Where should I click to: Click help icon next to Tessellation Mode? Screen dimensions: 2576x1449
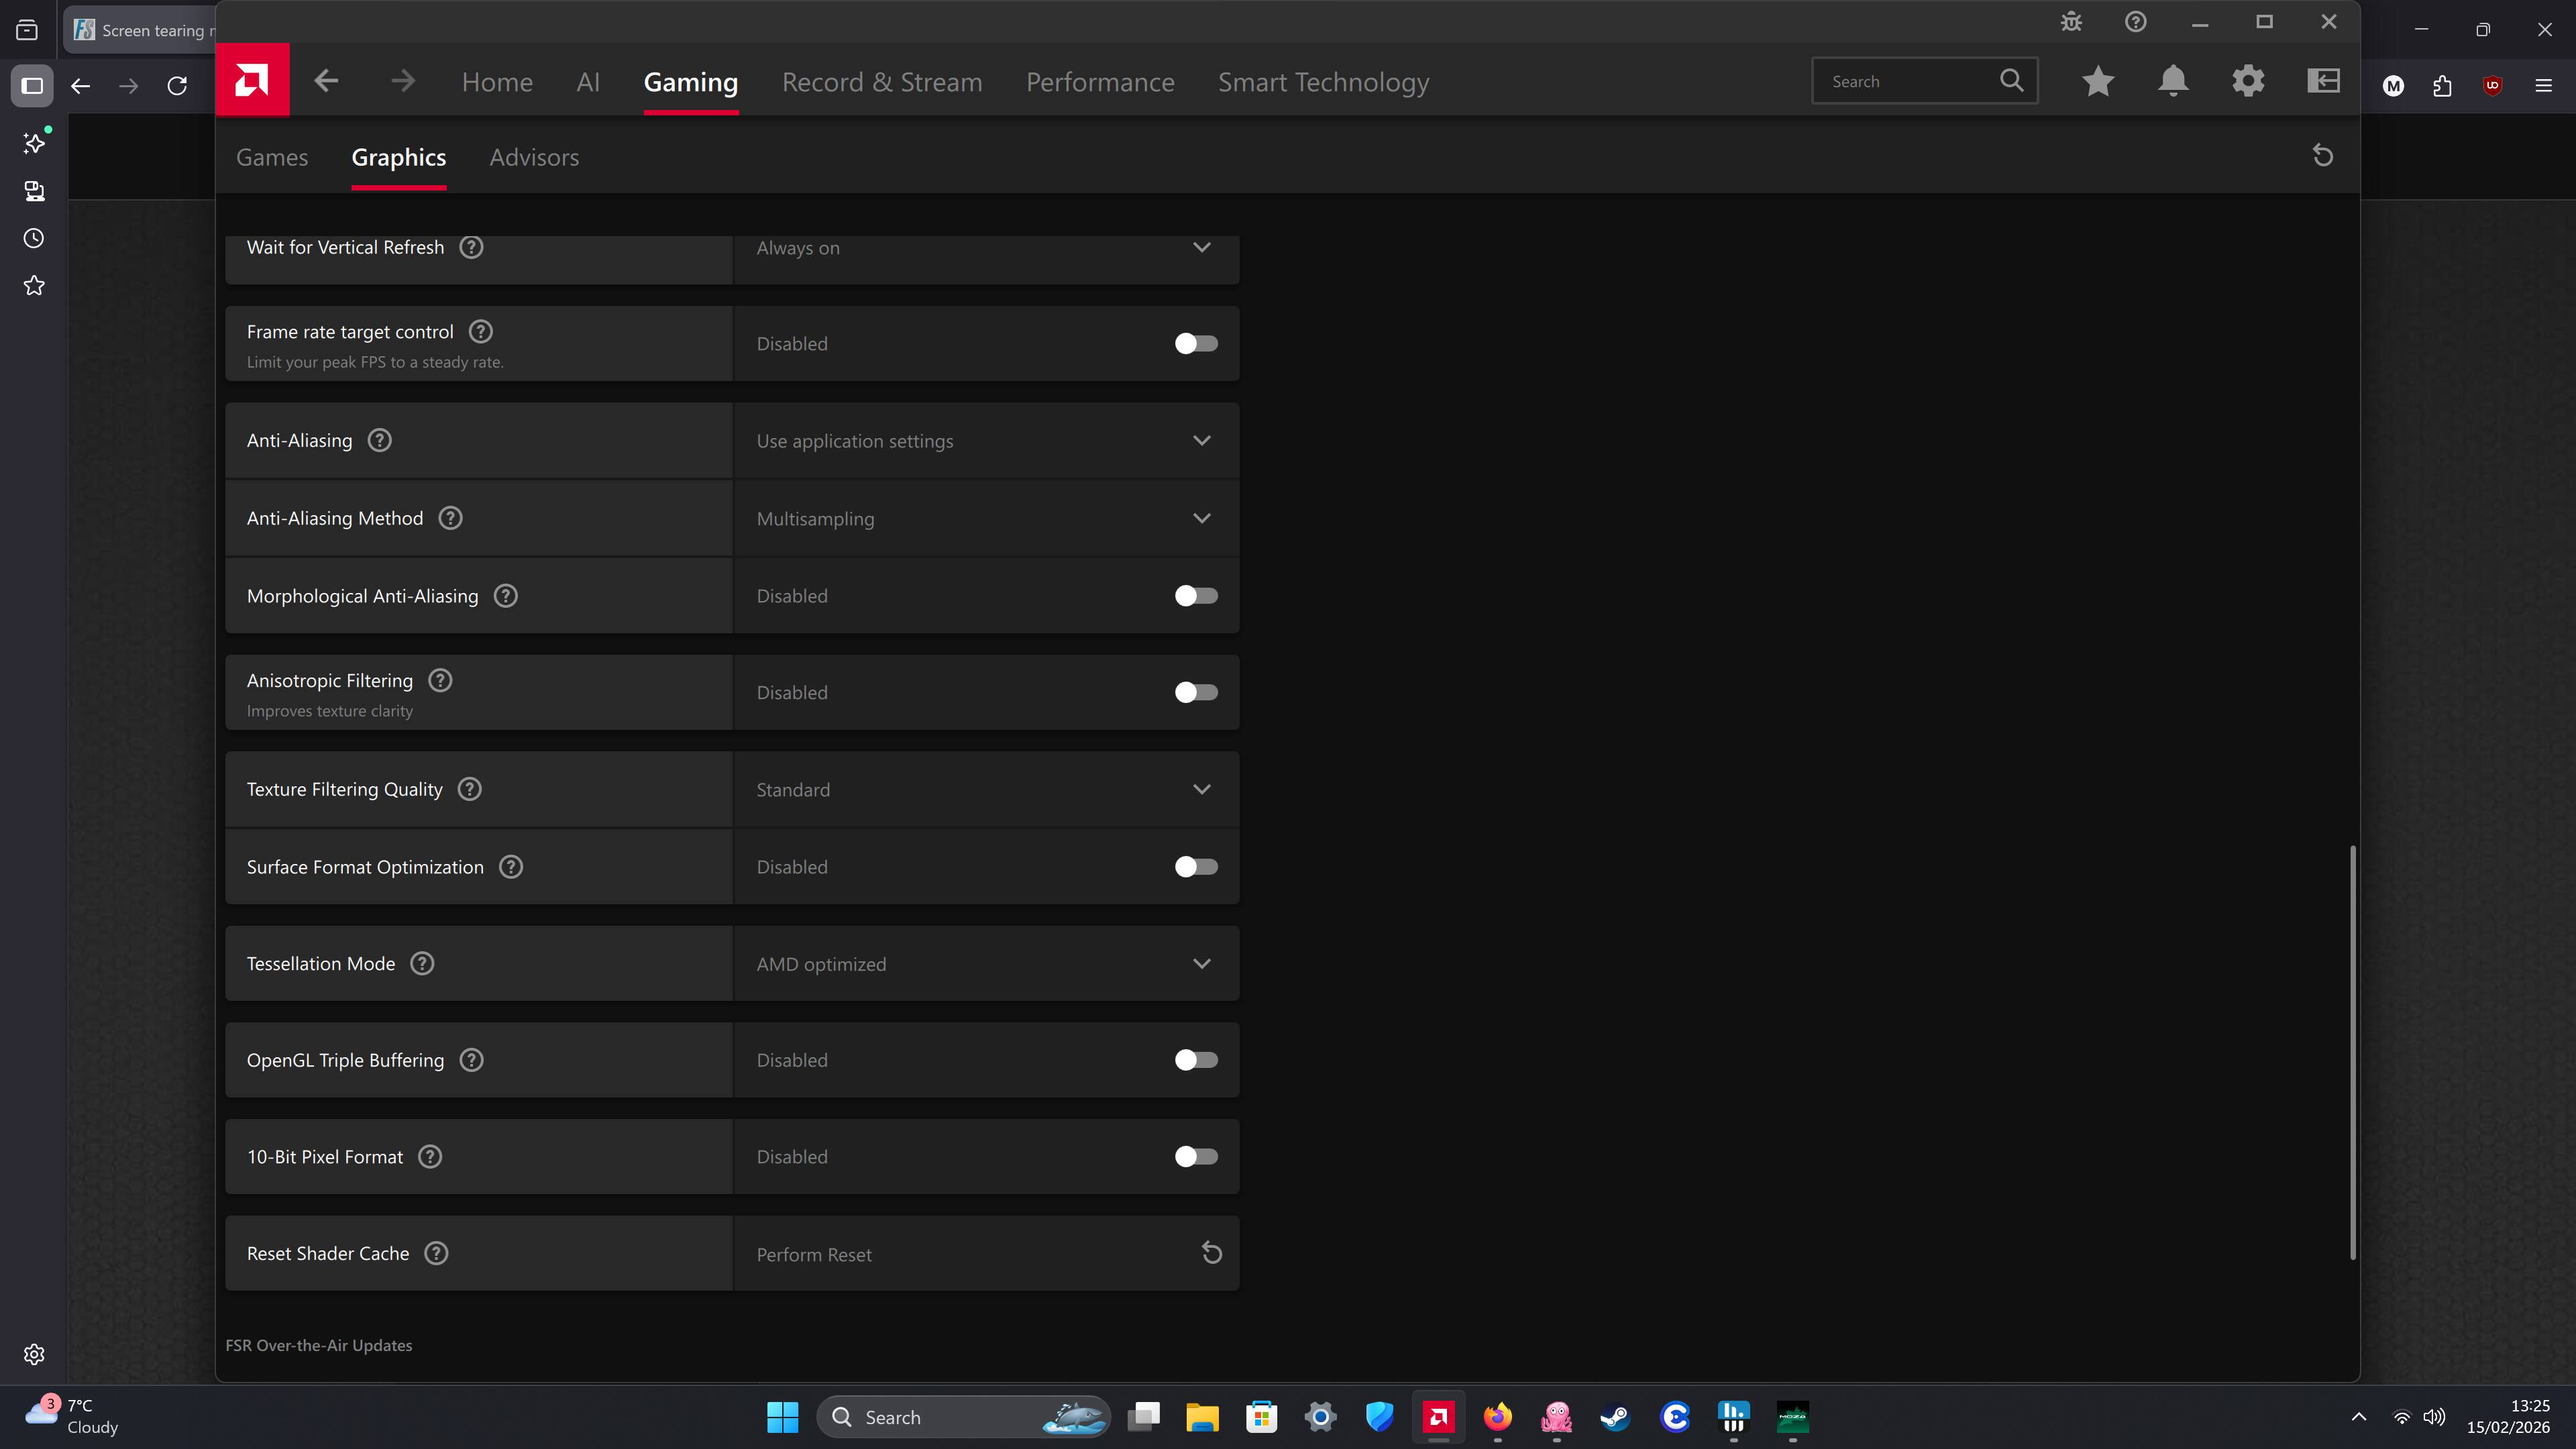click(x=422, y=964)
